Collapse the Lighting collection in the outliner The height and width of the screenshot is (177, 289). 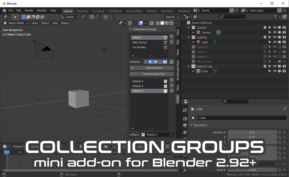[188, 37]
